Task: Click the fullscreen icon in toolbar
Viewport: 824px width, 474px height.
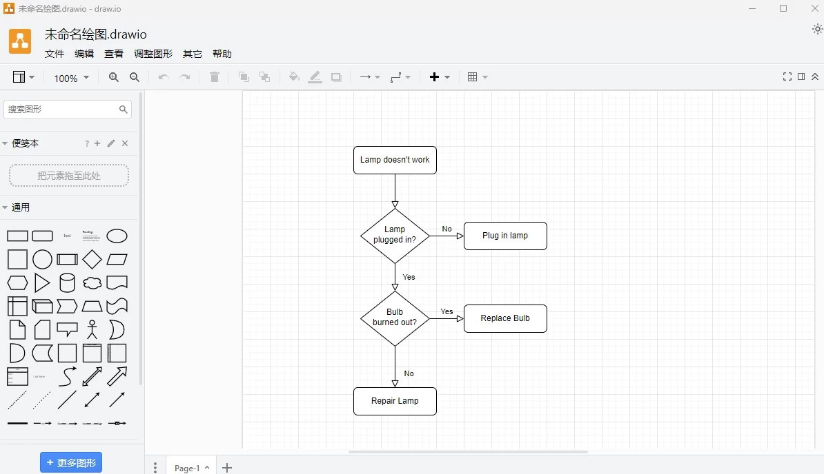Action: pos(787,76)
